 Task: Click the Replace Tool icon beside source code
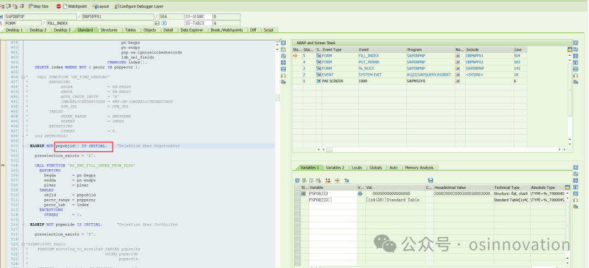(x=284, y=56)
